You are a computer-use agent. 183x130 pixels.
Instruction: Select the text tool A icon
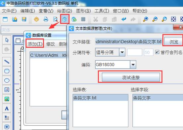click(x=7, y=109)
